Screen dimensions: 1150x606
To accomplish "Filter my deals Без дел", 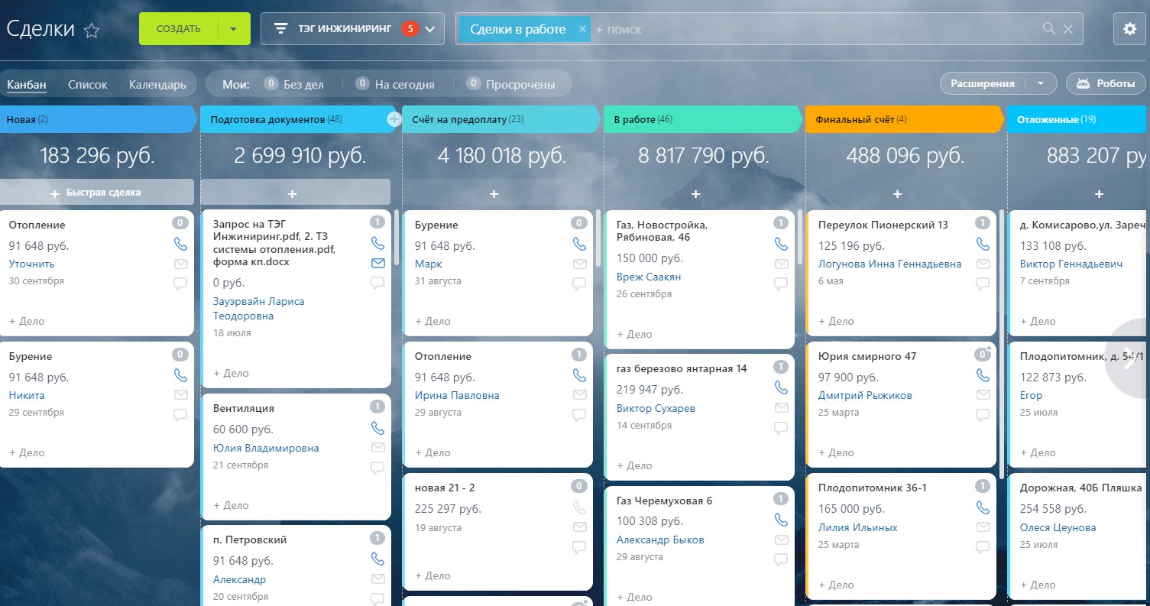I will [293, 85].
